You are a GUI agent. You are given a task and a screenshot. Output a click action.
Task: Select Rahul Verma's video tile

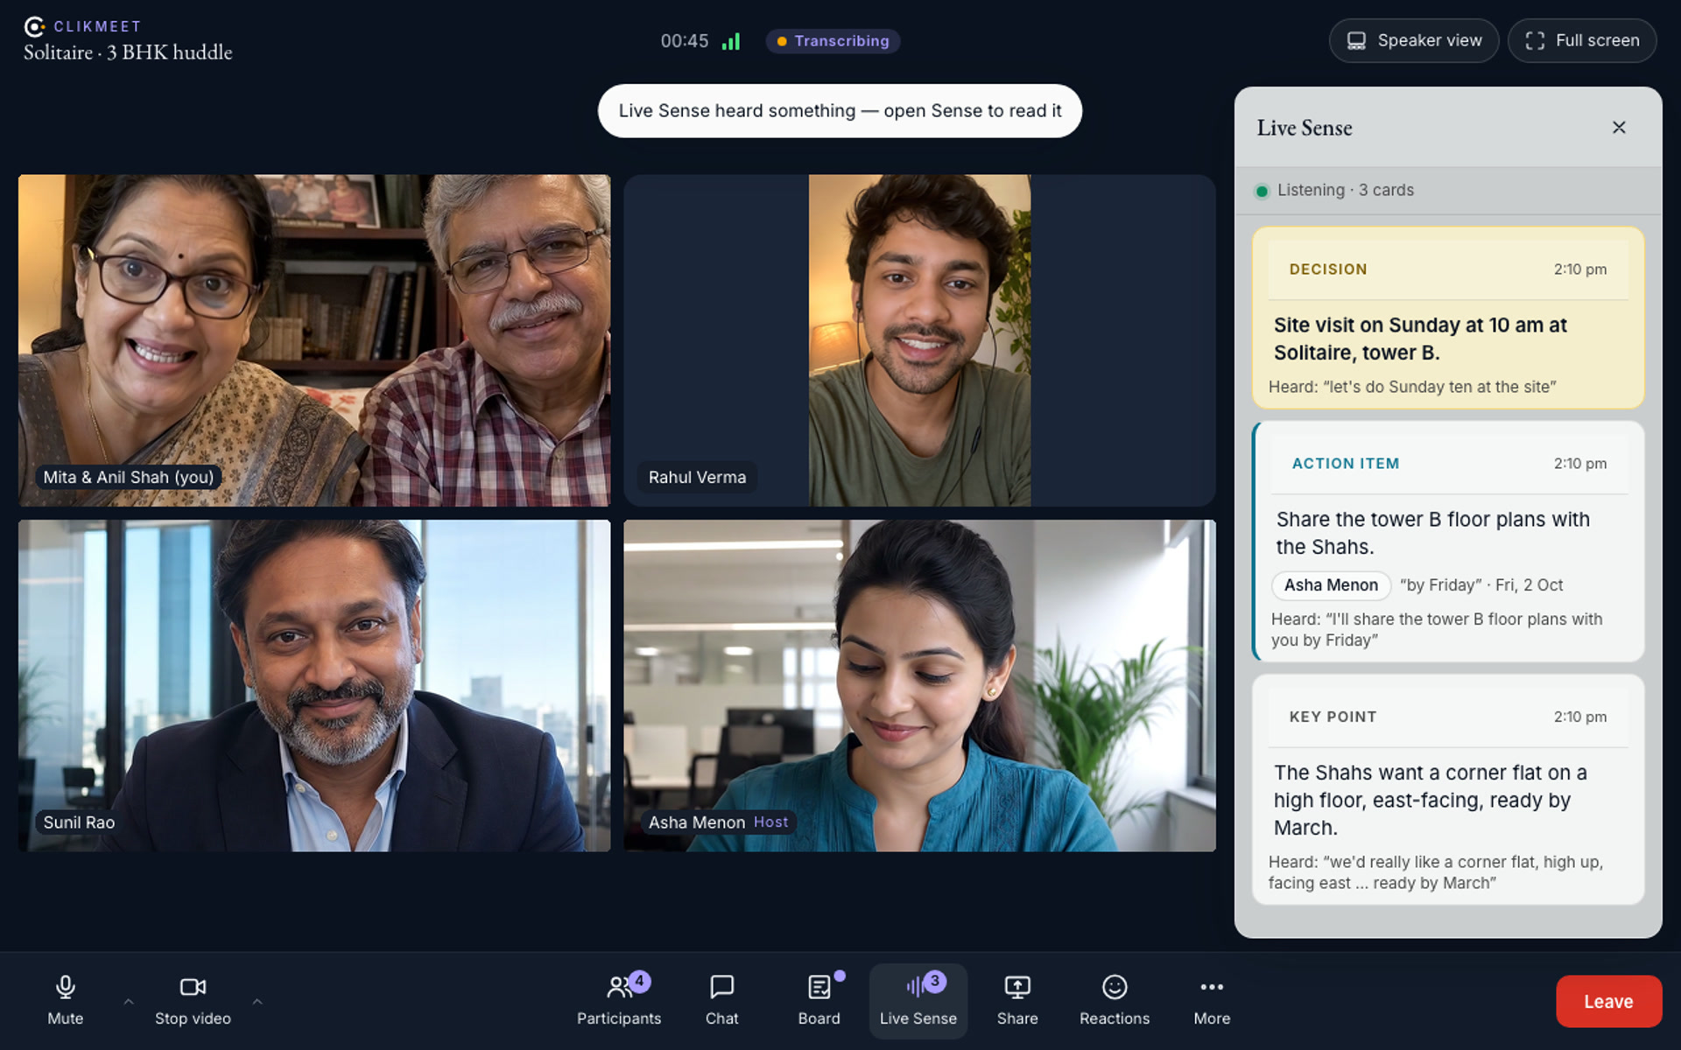[919, 340]
